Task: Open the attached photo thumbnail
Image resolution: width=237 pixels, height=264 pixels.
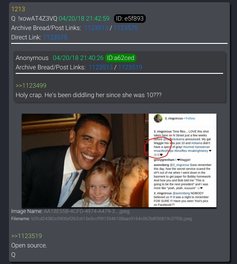Action: (x=119, y=161)
